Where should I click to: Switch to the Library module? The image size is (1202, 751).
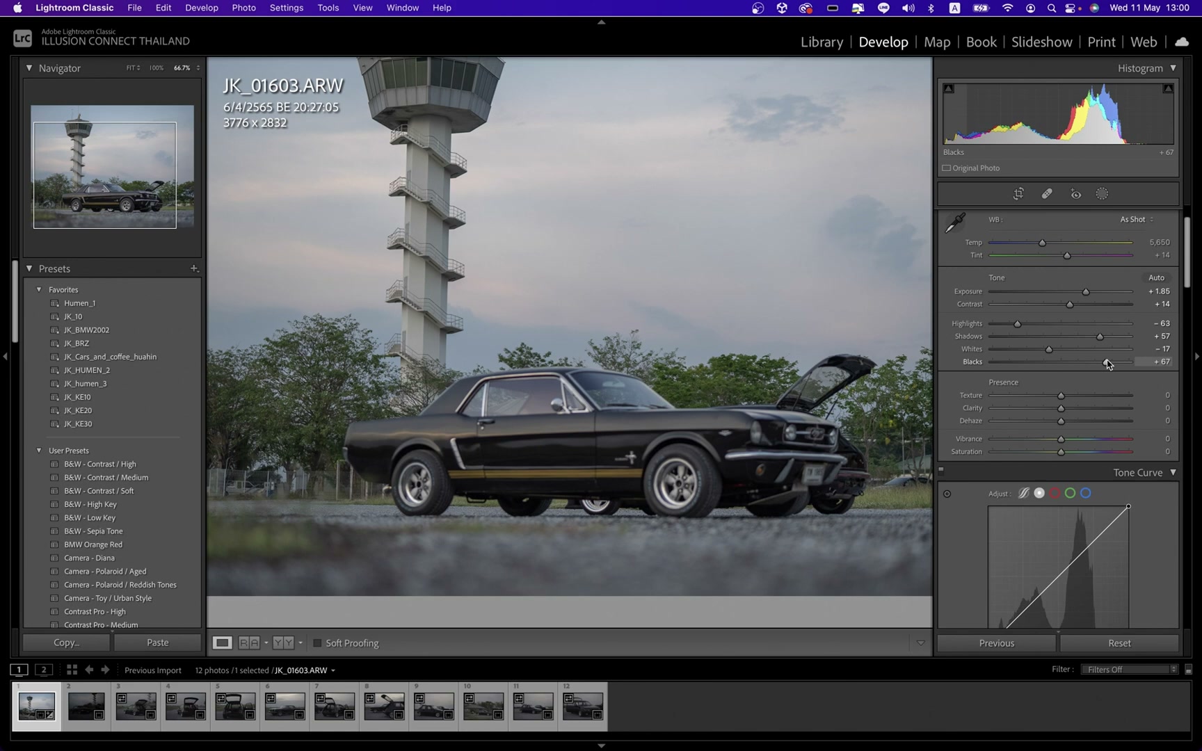tap(822, 42)
